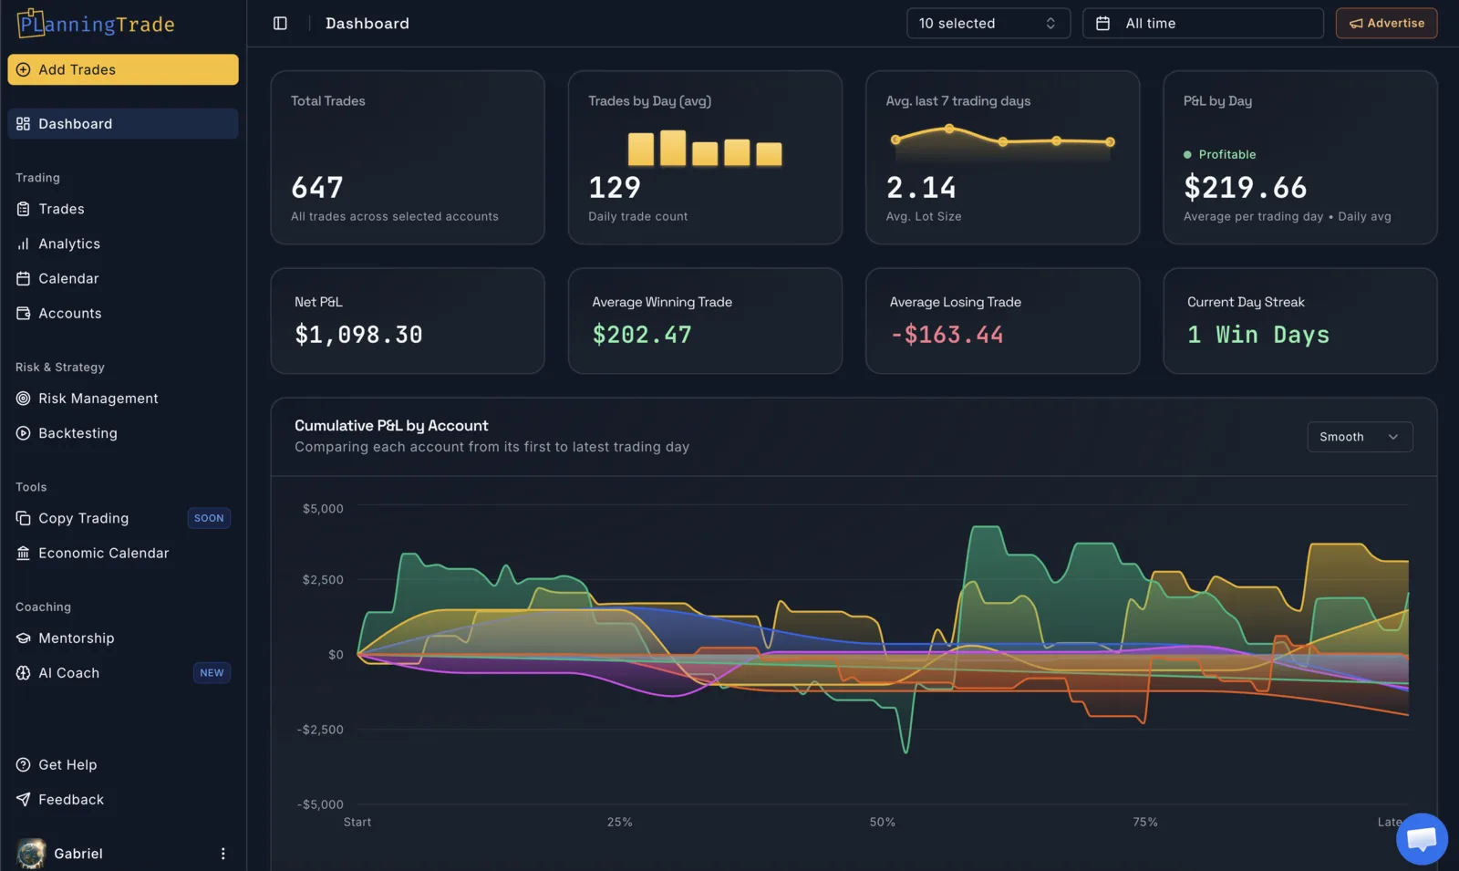Go to Backtesting
This screenshot has width=1459, height=871.
point(123,433)
